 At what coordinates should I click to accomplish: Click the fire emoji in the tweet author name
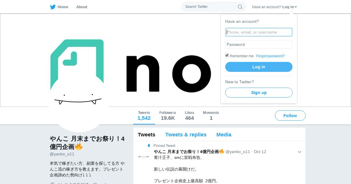222,152
